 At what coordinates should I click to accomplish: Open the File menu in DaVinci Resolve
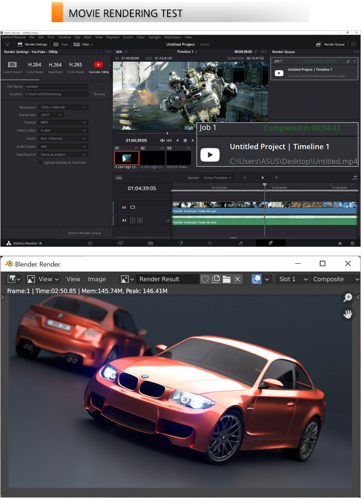tap(32, 37)
